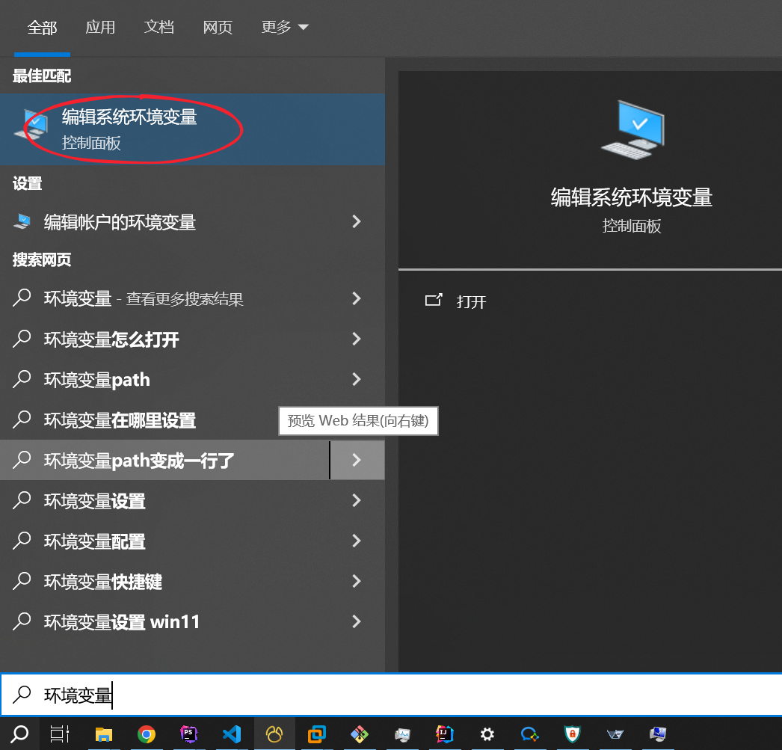The height and width of the screenshot is (750, 782).
Task: Click 打开 in the preview pane
Action: point(471,301)
